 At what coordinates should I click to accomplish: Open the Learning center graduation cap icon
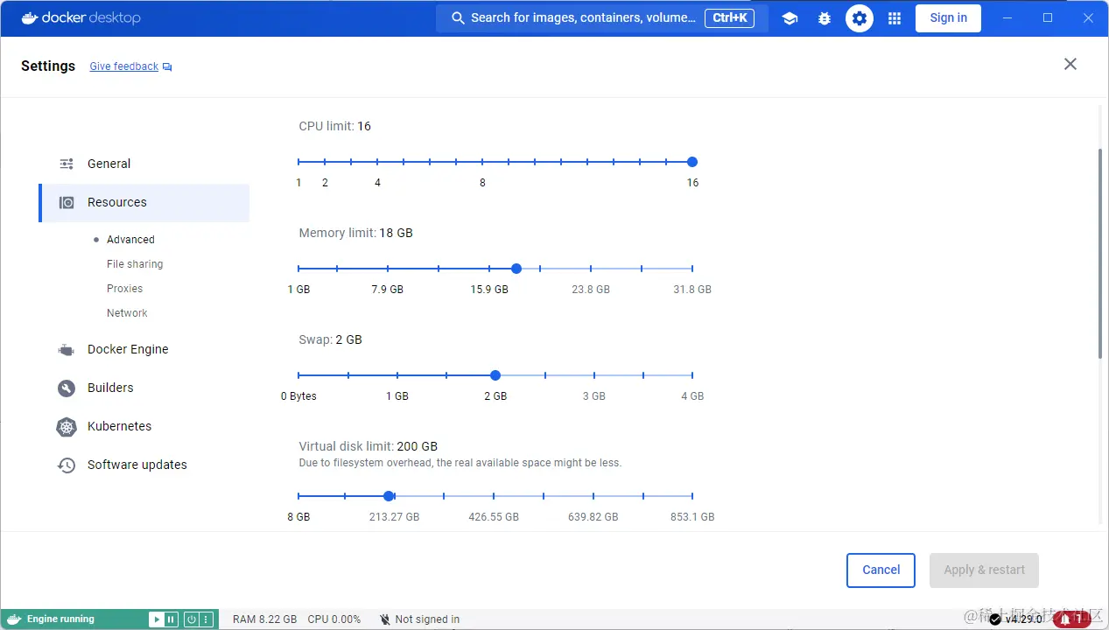tap(790, 18)
